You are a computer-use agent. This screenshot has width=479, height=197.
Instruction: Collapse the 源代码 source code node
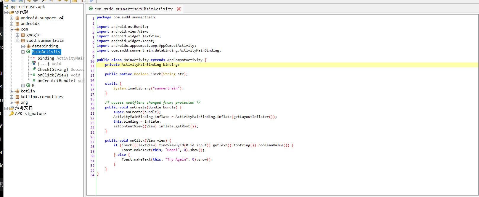tap(6, 12)
